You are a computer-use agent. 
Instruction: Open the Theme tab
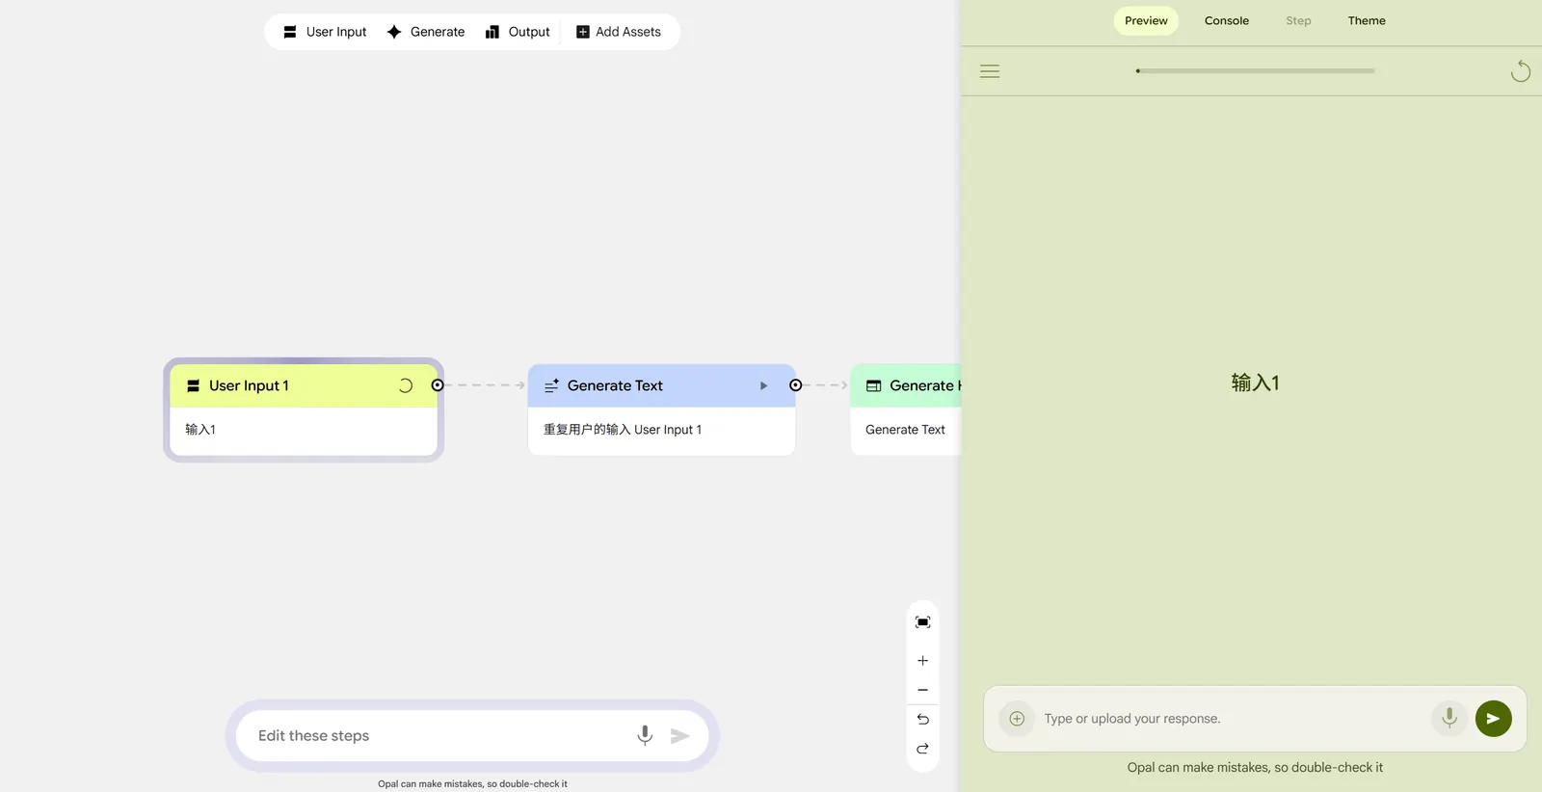(1366, 20)
